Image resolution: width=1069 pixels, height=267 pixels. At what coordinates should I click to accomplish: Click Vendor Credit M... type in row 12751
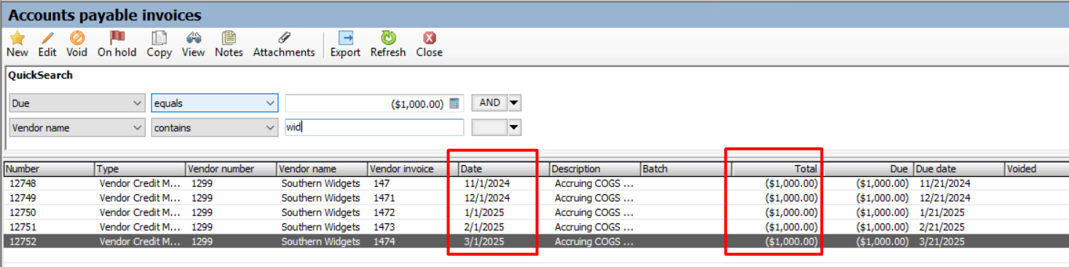(x=140, y=227)
